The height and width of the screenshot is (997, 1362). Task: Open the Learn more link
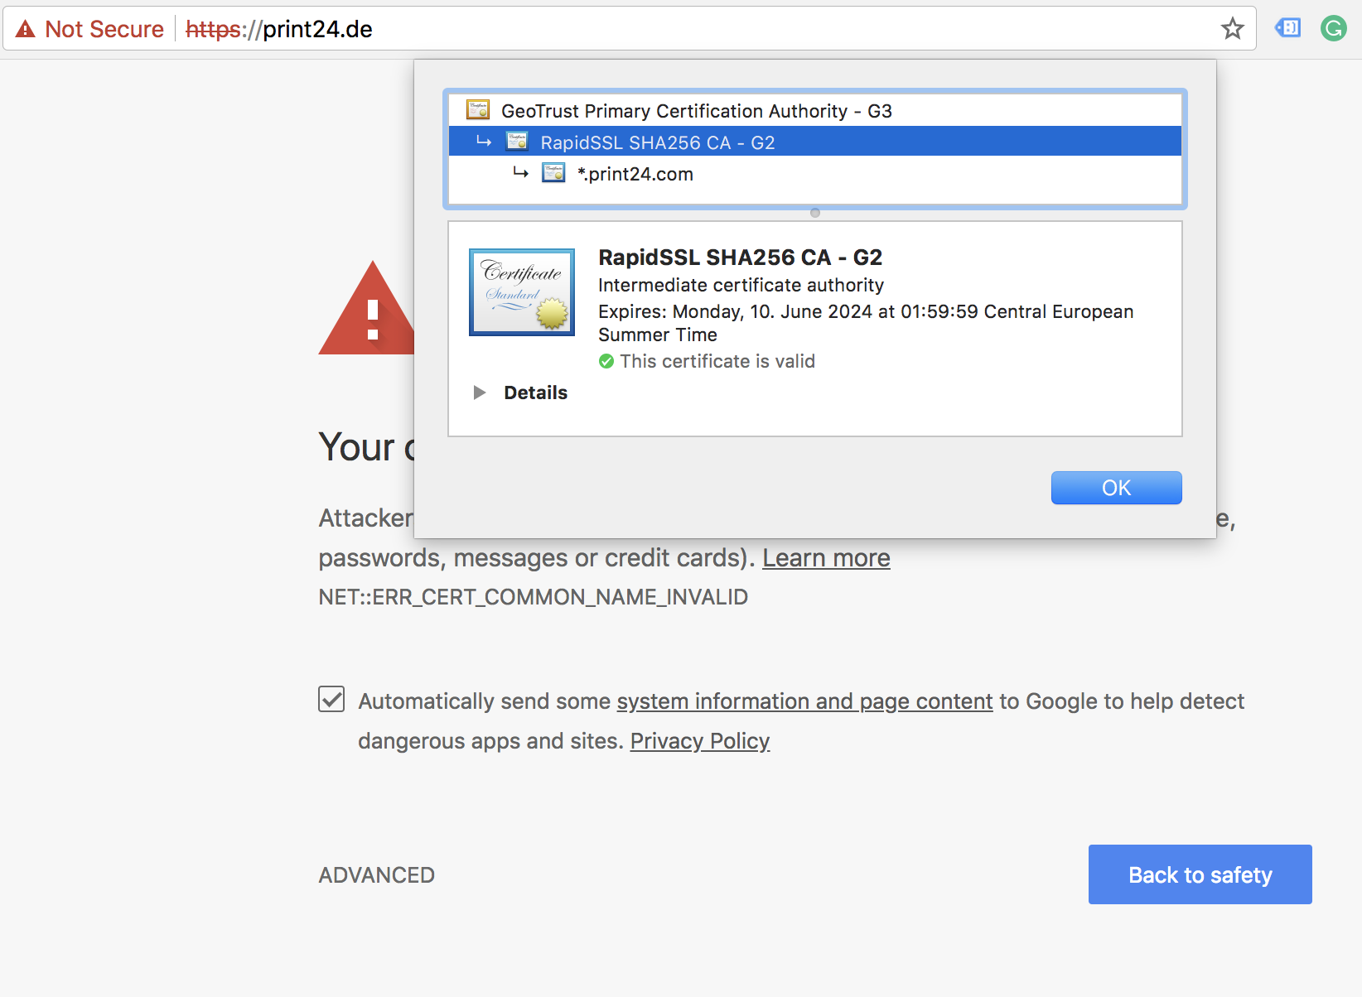point(826,558)
